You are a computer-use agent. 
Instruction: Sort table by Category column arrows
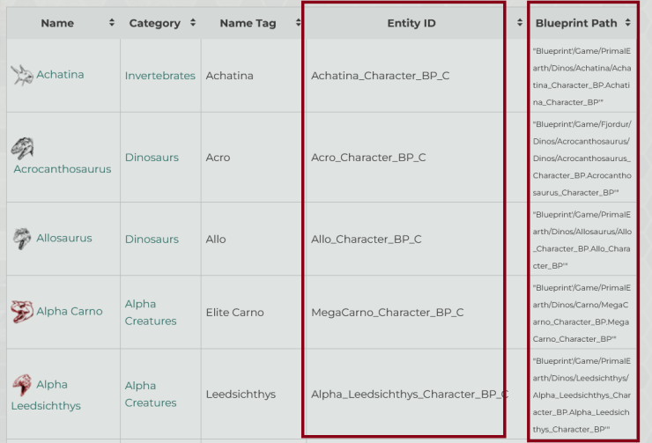pos(192,23)
